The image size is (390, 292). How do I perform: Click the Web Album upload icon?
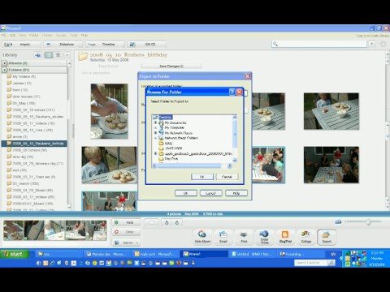coord(202,237)
